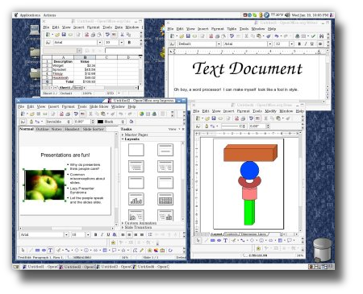
Task: Open Table menu in Writer
Action: 232,29
